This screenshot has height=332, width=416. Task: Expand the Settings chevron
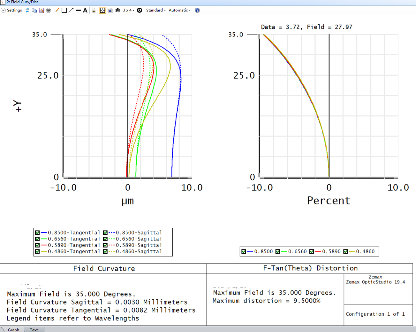click(3, 10)
